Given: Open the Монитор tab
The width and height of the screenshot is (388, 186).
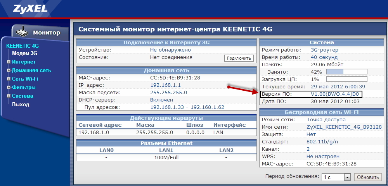Looking at the screenshot, I should tap(46, 33).
